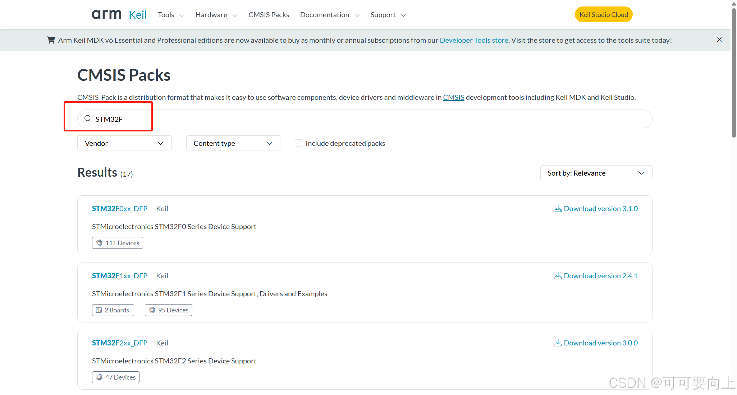Click the Results (17) heading

pos(105,172)
